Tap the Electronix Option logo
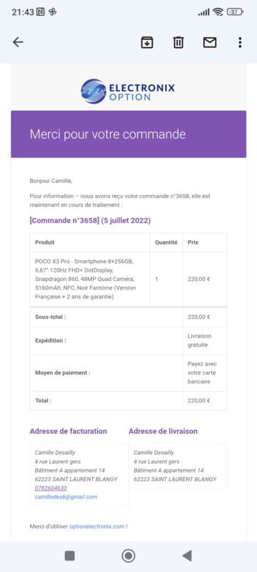 [128, 92]
